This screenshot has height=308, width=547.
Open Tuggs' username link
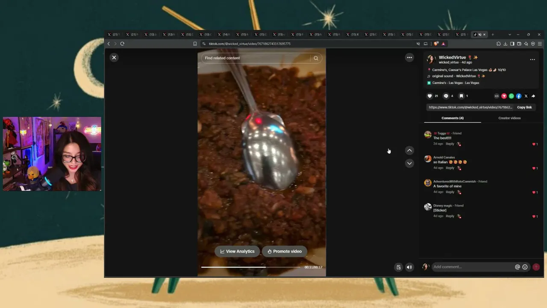click(x=443, y=133)
